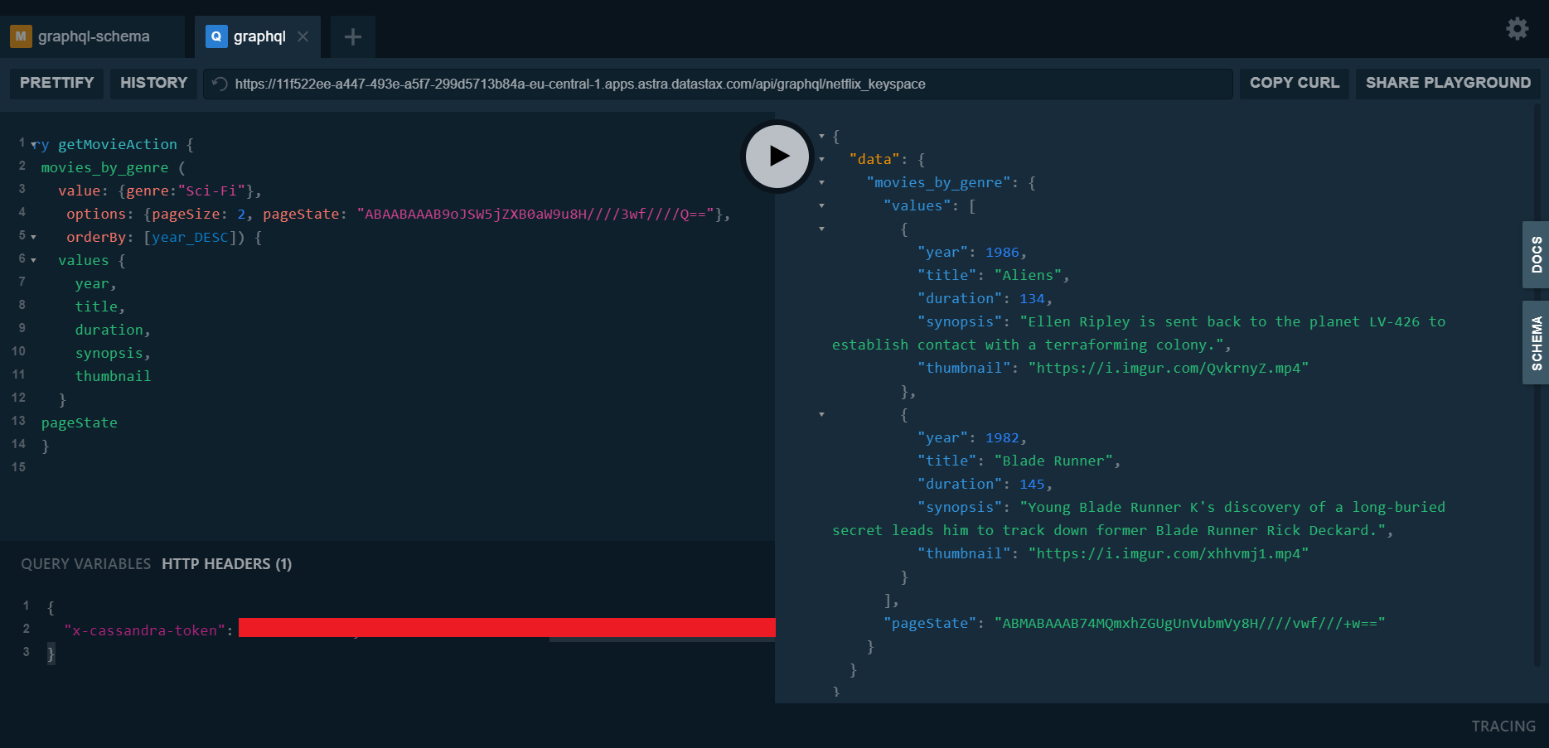This screenshot has width=1549, height=748.
Task: Execute the getMovieAction query with the play button
Action: click(x=777, y=156)
